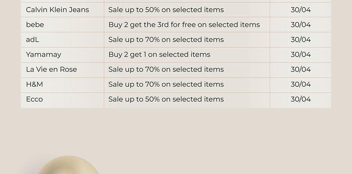Click the H&M brand name
The image size is (352, 174).
(x=34, y=84)
